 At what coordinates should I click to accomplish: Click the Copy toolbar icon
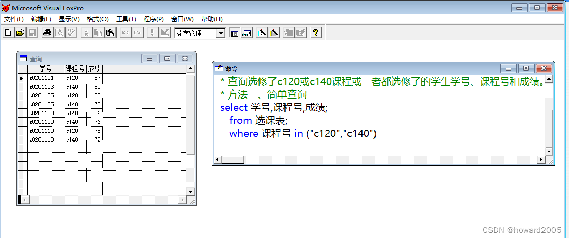[98, 33]
